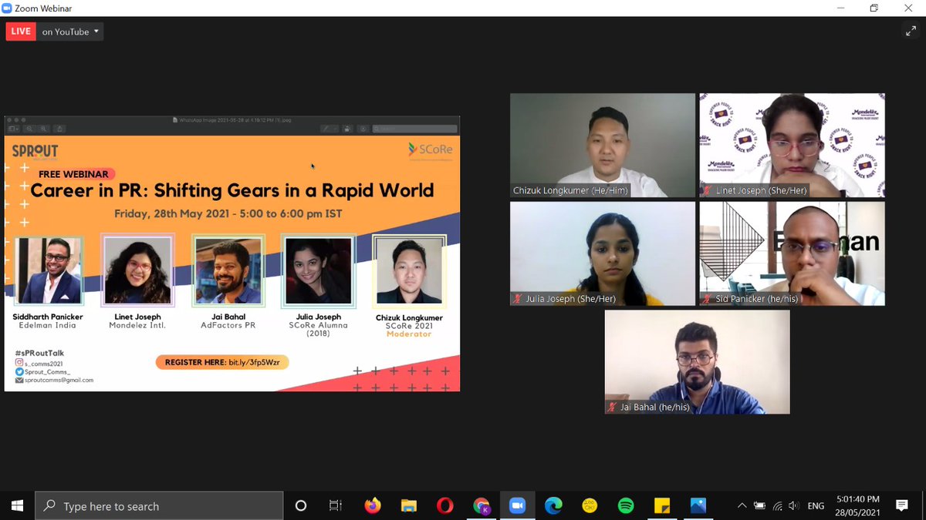The image size is (926, 520).
Task: Click the yellow round app icon on taskbar
Action: (x=590, y=506)
